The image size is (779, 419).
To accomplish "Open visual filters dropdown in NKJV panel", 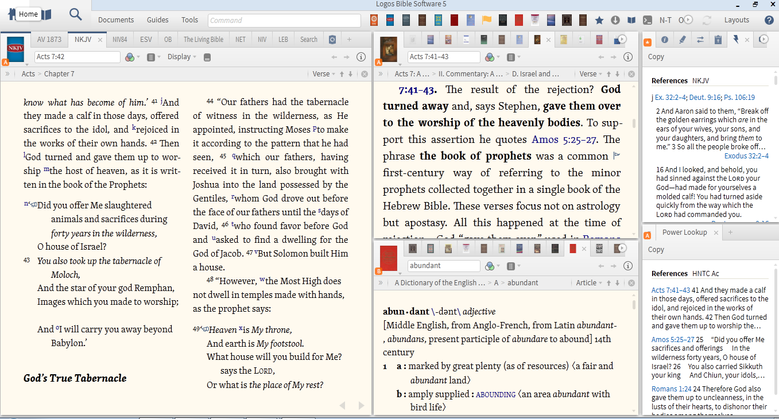I will coord(131,57).
